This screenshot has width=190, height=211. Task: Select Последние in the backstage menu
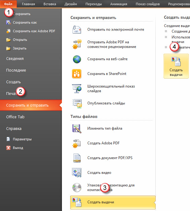pos(16,70)
